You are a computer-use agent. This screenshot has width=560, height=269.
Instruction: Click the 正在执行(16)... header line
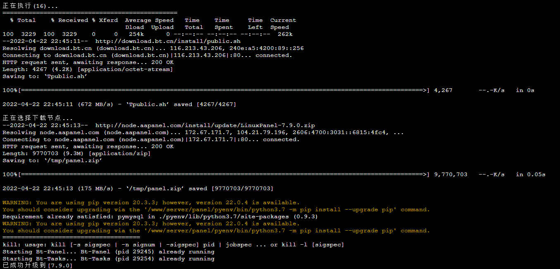[30, 6]
